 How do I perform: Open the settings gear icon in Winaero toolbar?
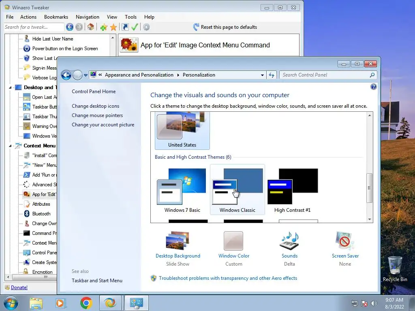(146, 27)
